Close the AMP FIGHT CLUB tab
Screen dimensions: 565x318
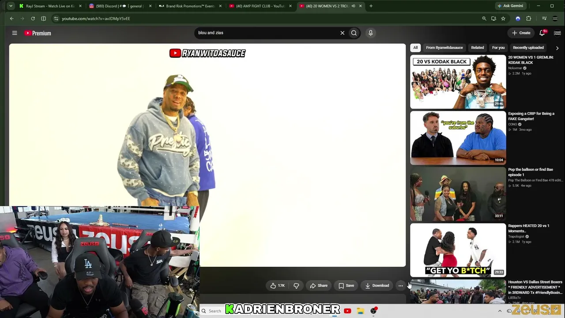click(x=290, y=6)
